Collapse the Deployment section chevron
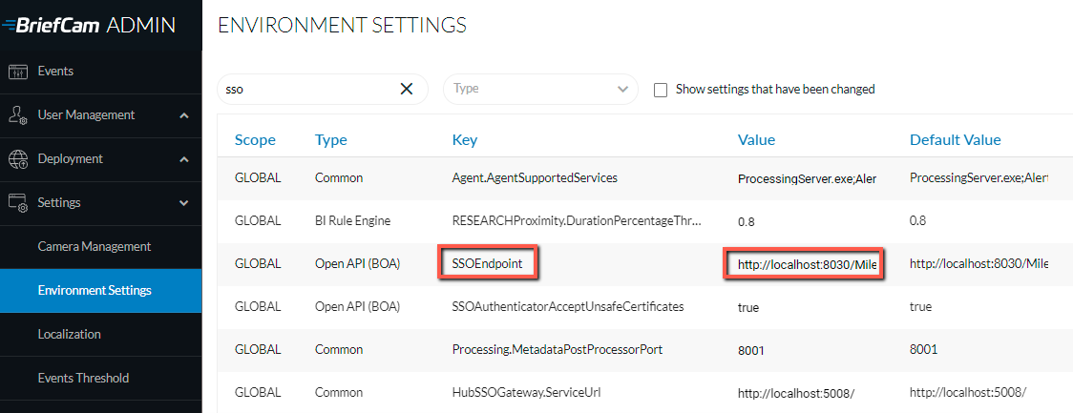This screenshot has width=1073, height=413. [183, 159]
